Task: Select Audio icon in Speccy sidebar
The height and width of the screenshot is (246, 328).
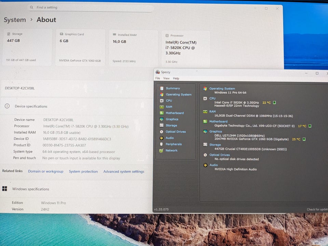Action: (161, 138)
